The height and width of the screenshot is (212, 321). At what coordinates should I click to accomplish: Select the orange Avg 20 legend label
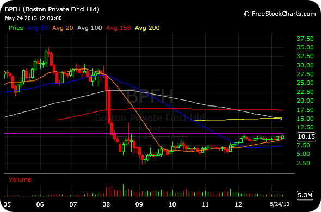[63, 28]
